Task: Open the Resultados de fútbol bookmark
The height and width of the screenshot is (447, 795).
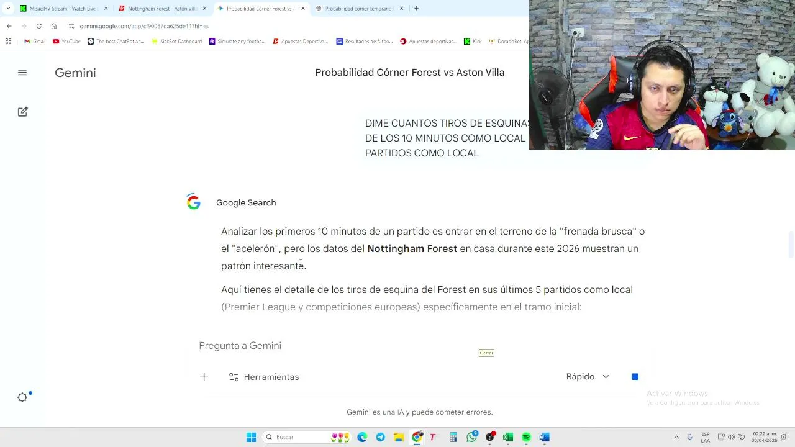Action: 365,41
